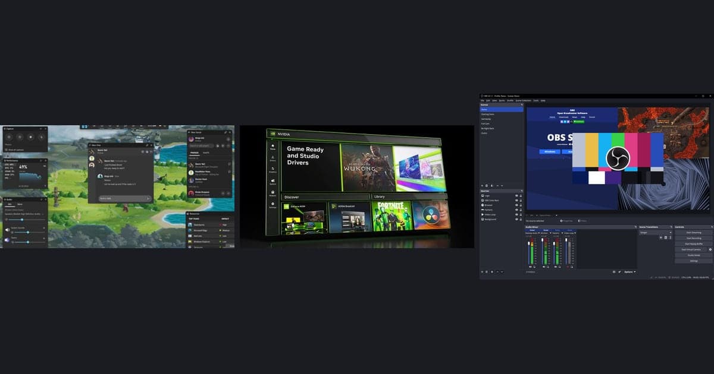Hide the Background source via eye icon

pyautogui.click(x=516, y=219)
